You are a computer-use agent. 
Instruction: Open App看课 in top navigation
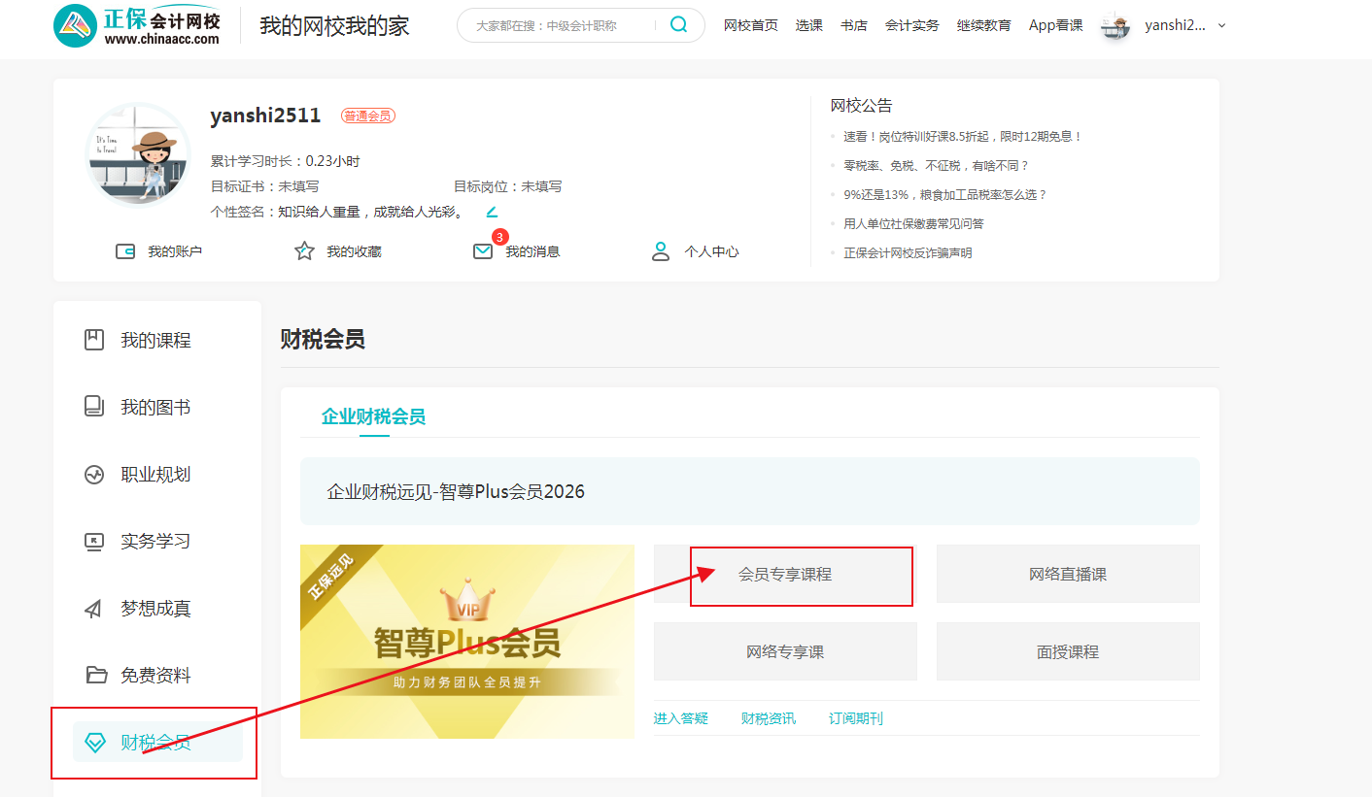pos(1056,25)
